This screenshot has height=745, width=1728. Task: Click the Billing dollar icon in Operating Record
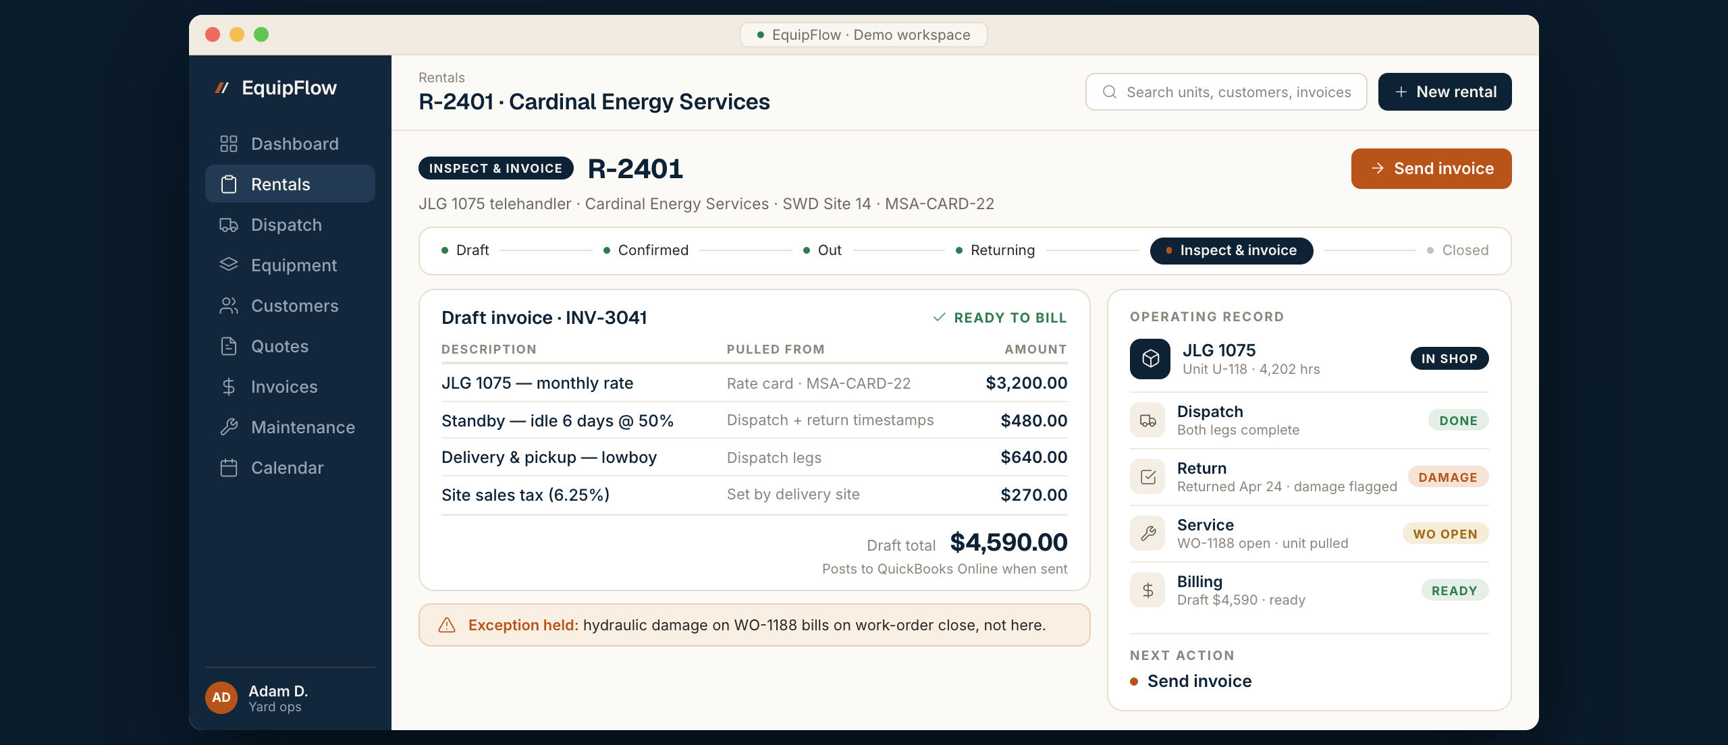[x=1147, y=590]
